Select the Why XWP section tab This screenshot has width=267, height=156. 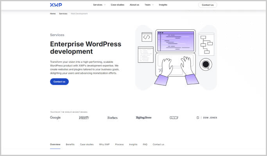[x=104, y=144]
